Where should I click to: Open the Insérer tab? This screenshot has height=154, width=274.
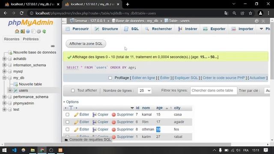tap(188, 29)
